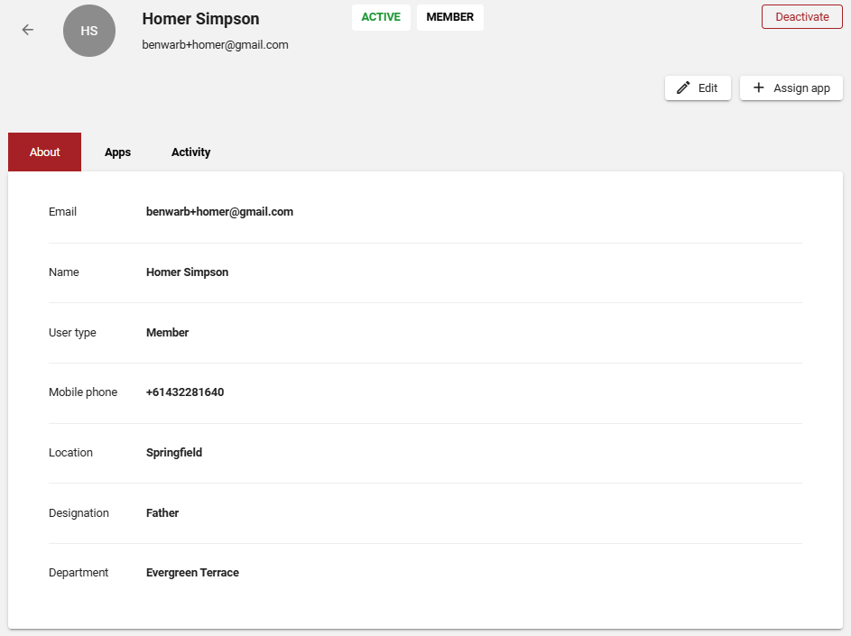The height and width of the screenshot is (636, 851).
Task: Click the Evergreen Terrace department value
Action: [x=192, y=573]
